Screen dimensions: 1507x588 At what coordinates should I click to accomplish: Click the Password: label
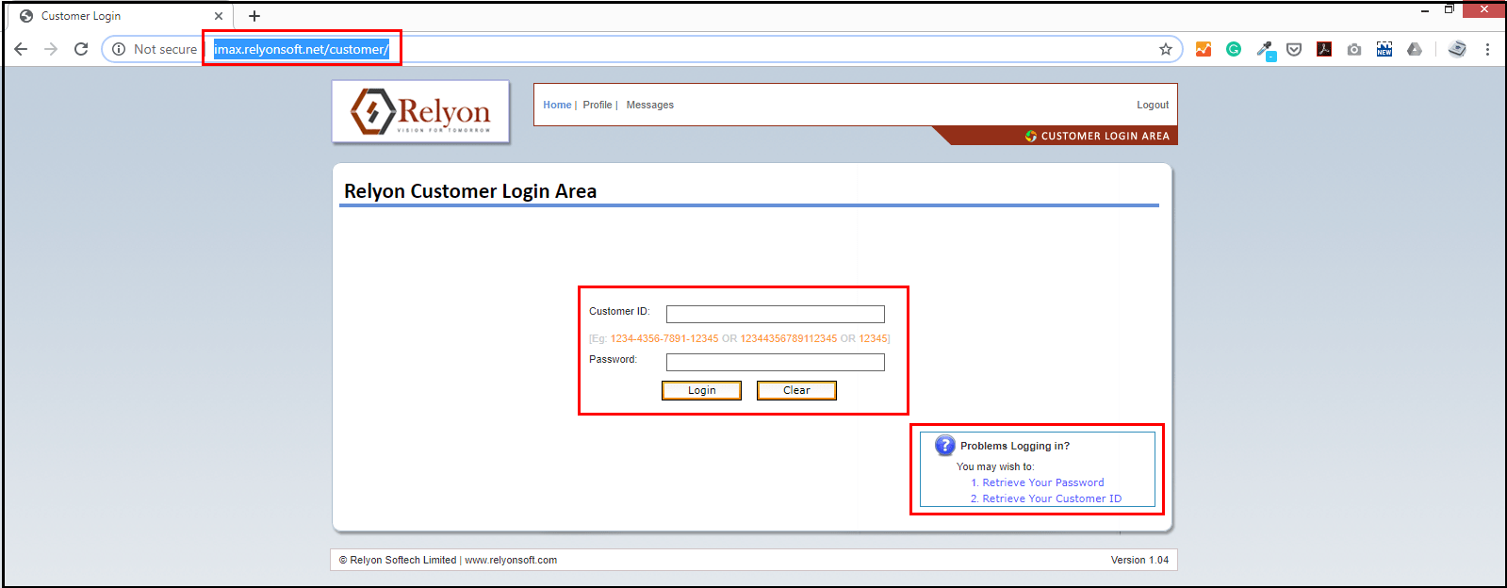click(613, 359)
